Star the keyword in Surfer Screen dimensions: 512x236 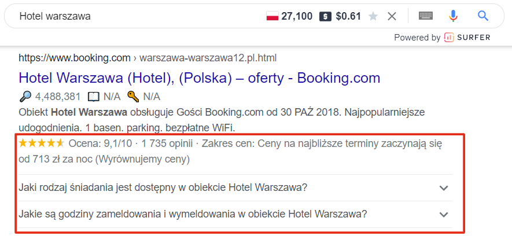373,16
